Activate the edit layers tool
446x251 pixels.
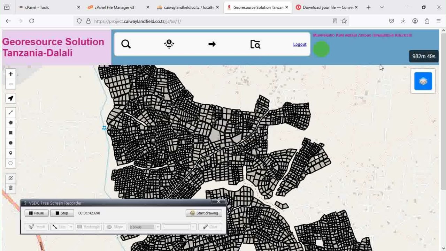(x=11, y=178)
